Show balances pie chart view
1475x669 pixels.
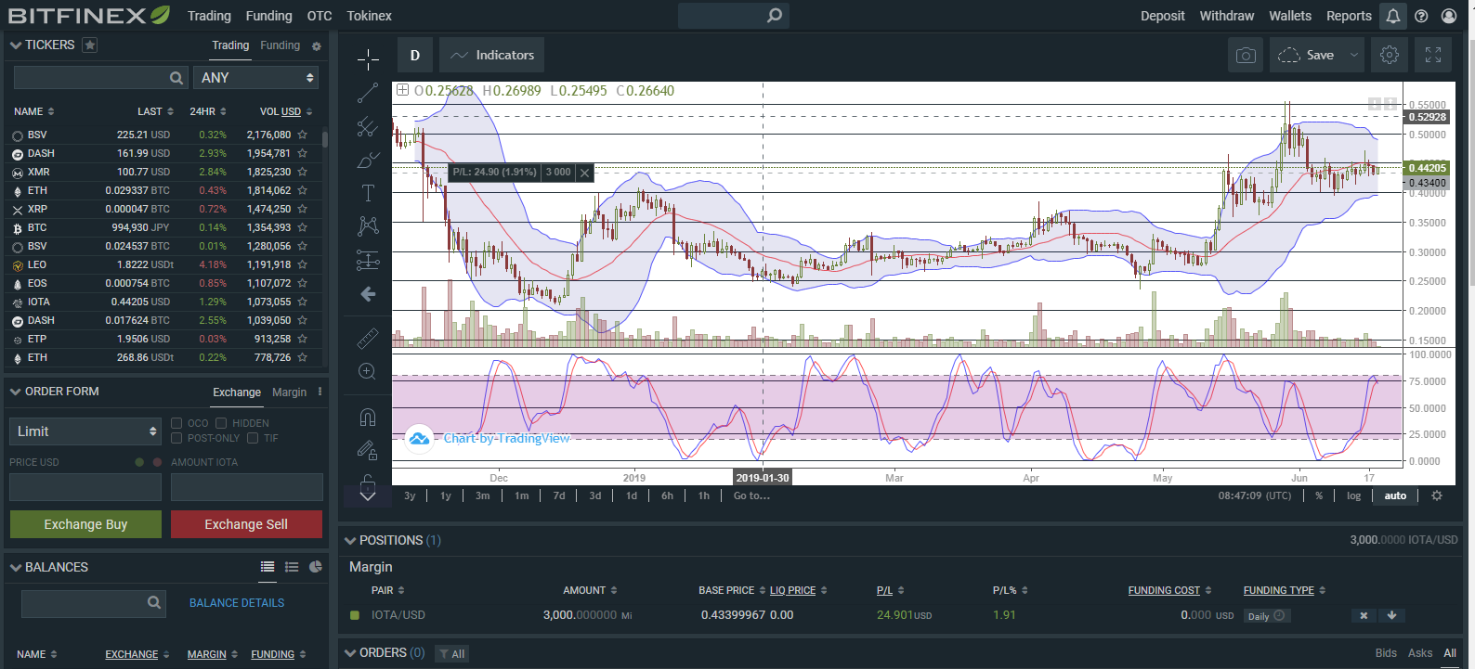pyautogui.click(x=316, y=567)
